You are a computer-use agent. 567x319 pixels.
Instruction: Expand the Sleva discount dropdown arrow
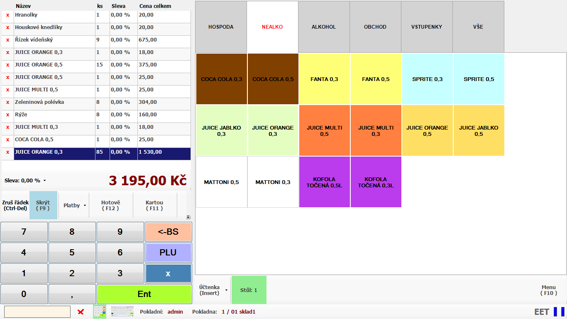pyautogui.click(x=45, y=181)
